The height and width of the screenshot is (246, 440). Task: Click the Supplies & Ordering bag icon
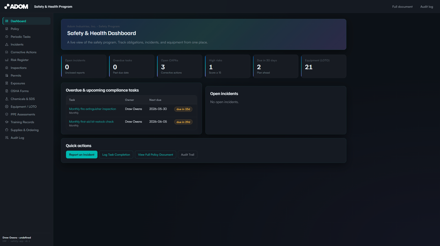(x=7, y=130)
